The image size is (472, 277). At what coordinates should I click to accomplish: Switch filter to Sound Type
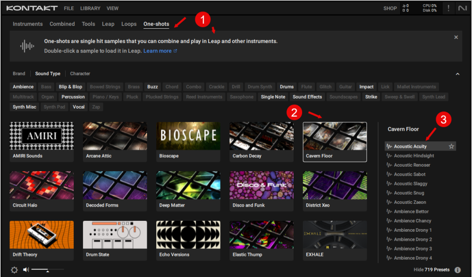(48, 74)
